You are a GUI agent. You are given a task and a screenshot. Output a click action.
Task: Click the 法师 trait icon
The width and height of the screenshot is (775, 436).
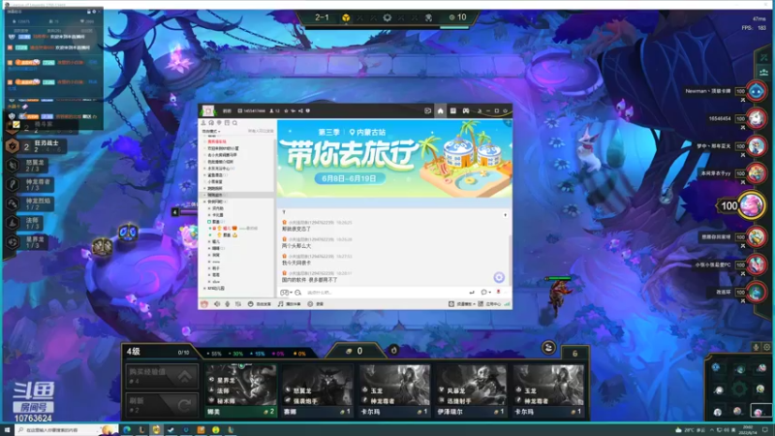click(x=13, y=223)
